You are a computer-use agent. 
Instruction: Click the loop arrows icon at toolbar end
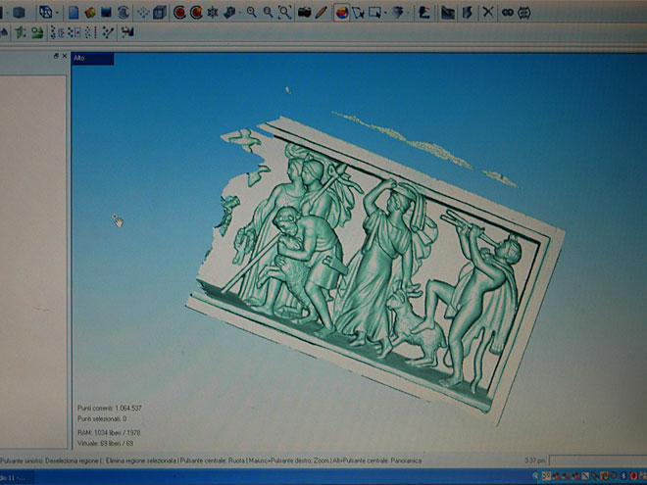(x=524, y=13)
